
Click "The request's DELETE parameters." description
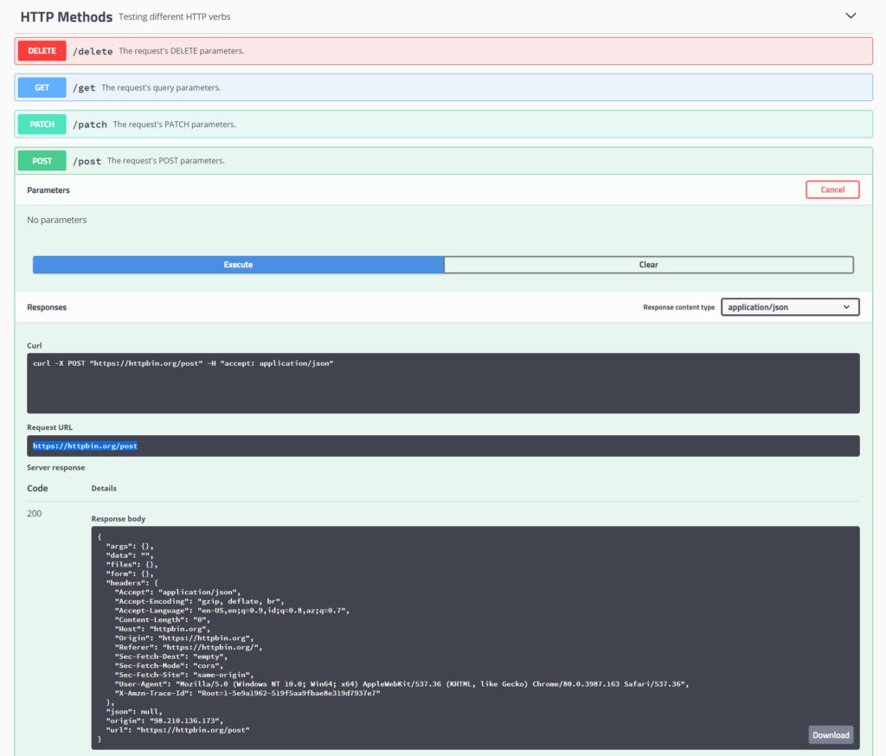pyautogui.click(x=182, y=51)
